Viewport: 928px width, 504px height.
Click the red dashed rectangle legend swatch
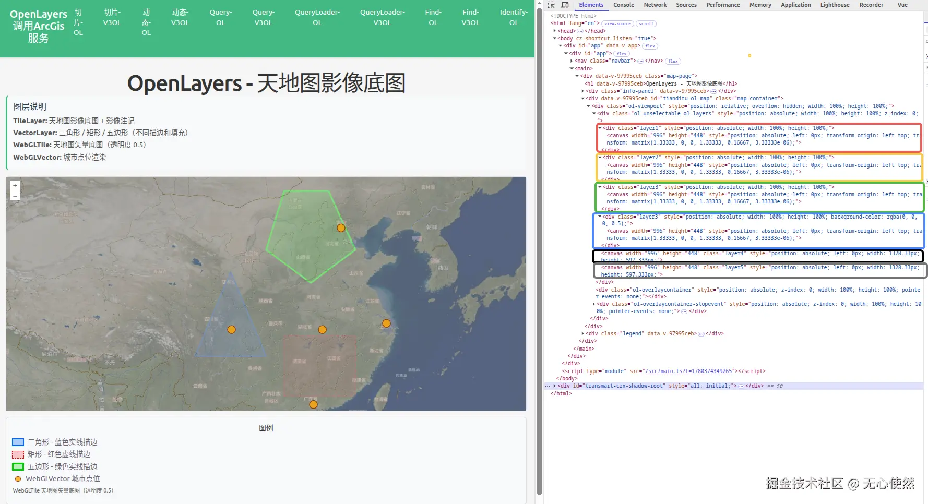[x=18, y=454]
